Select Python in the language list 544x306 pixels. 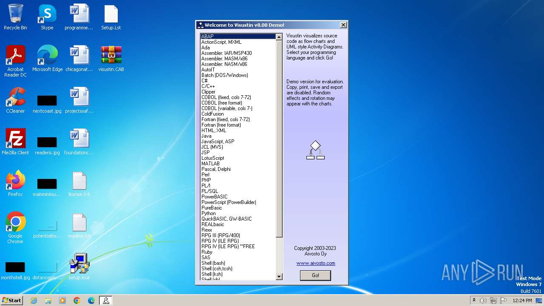(238, 213)
